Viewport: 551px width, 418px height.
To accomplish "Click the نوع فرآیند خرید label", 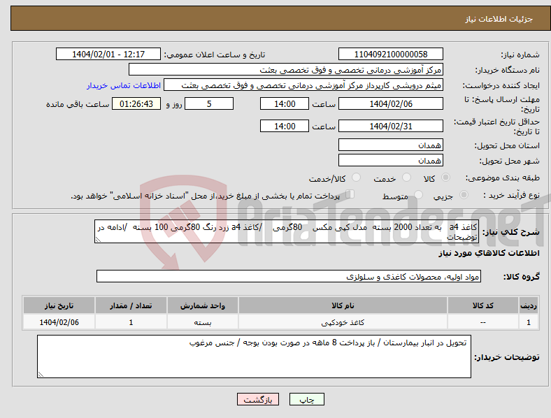I will 511,195.
